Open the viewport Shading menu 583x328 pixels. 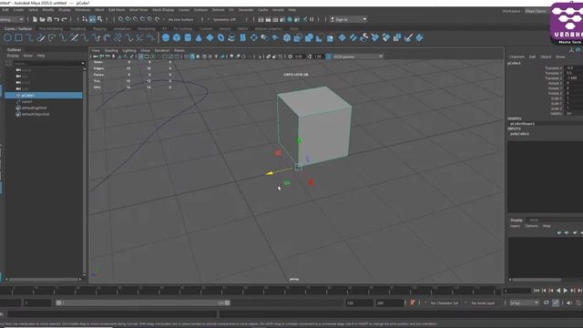click(111, 51)
